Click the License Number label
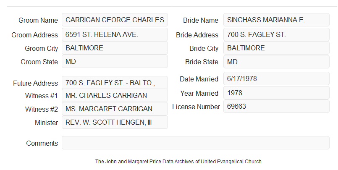The width and height of the screenshot is (338, 170). click(x=196, y=107)
